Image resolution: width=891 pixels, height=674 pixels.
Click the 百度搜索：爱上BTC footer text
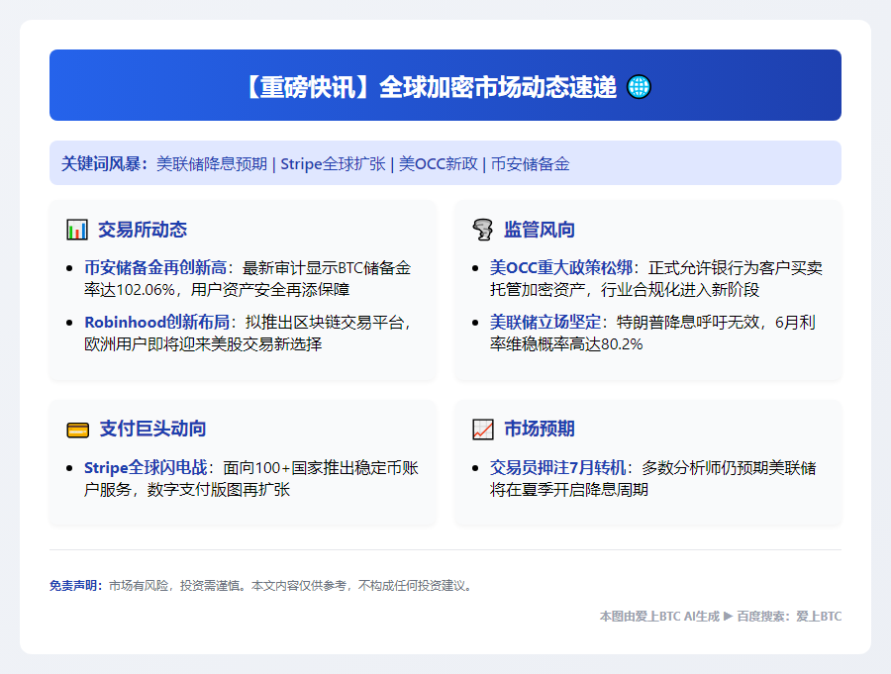pyautogui.click(x=789, y=616)
